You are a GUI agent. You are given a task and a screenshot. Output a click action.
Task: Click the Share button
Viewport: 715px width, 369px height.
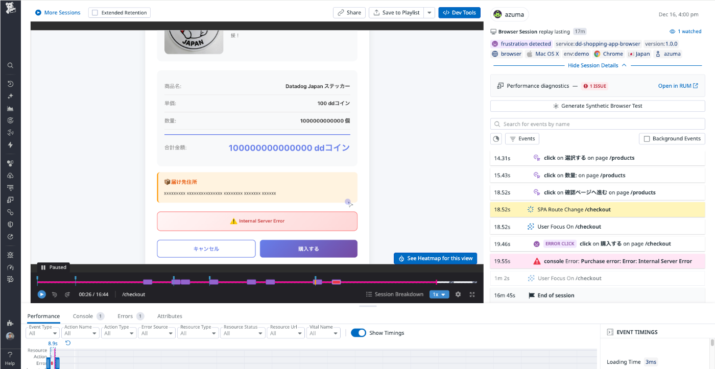(349, 13)
